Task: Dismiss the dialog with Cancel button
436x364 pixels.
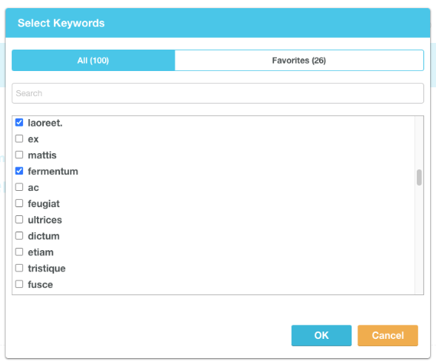Action: [x=388, y=335]
